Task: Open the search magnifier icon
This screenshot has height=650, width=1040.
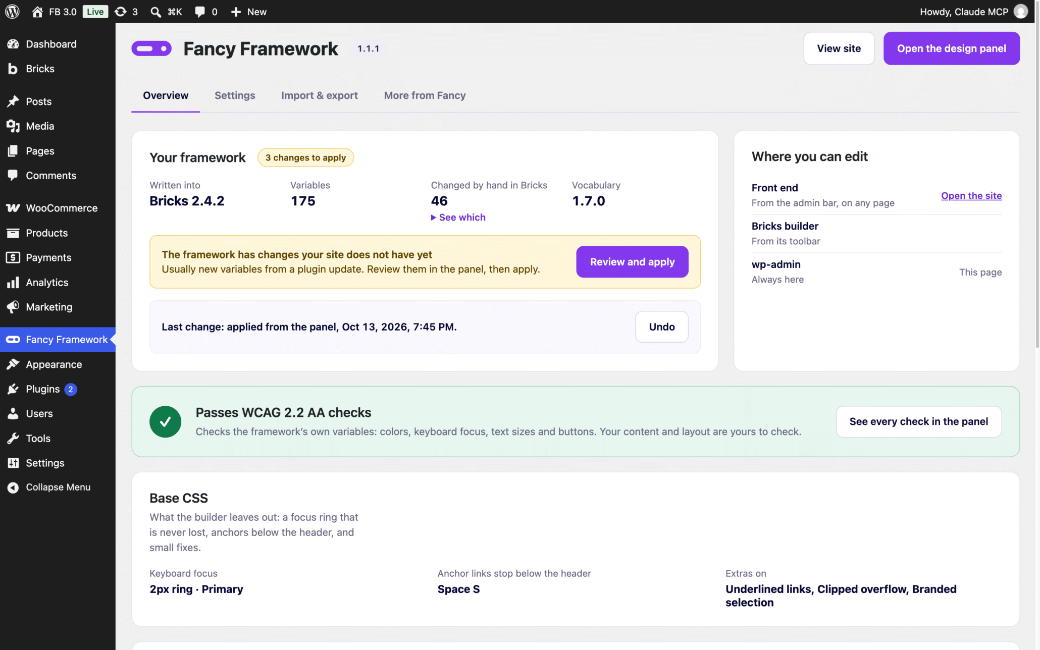Action: pos(156,12)
